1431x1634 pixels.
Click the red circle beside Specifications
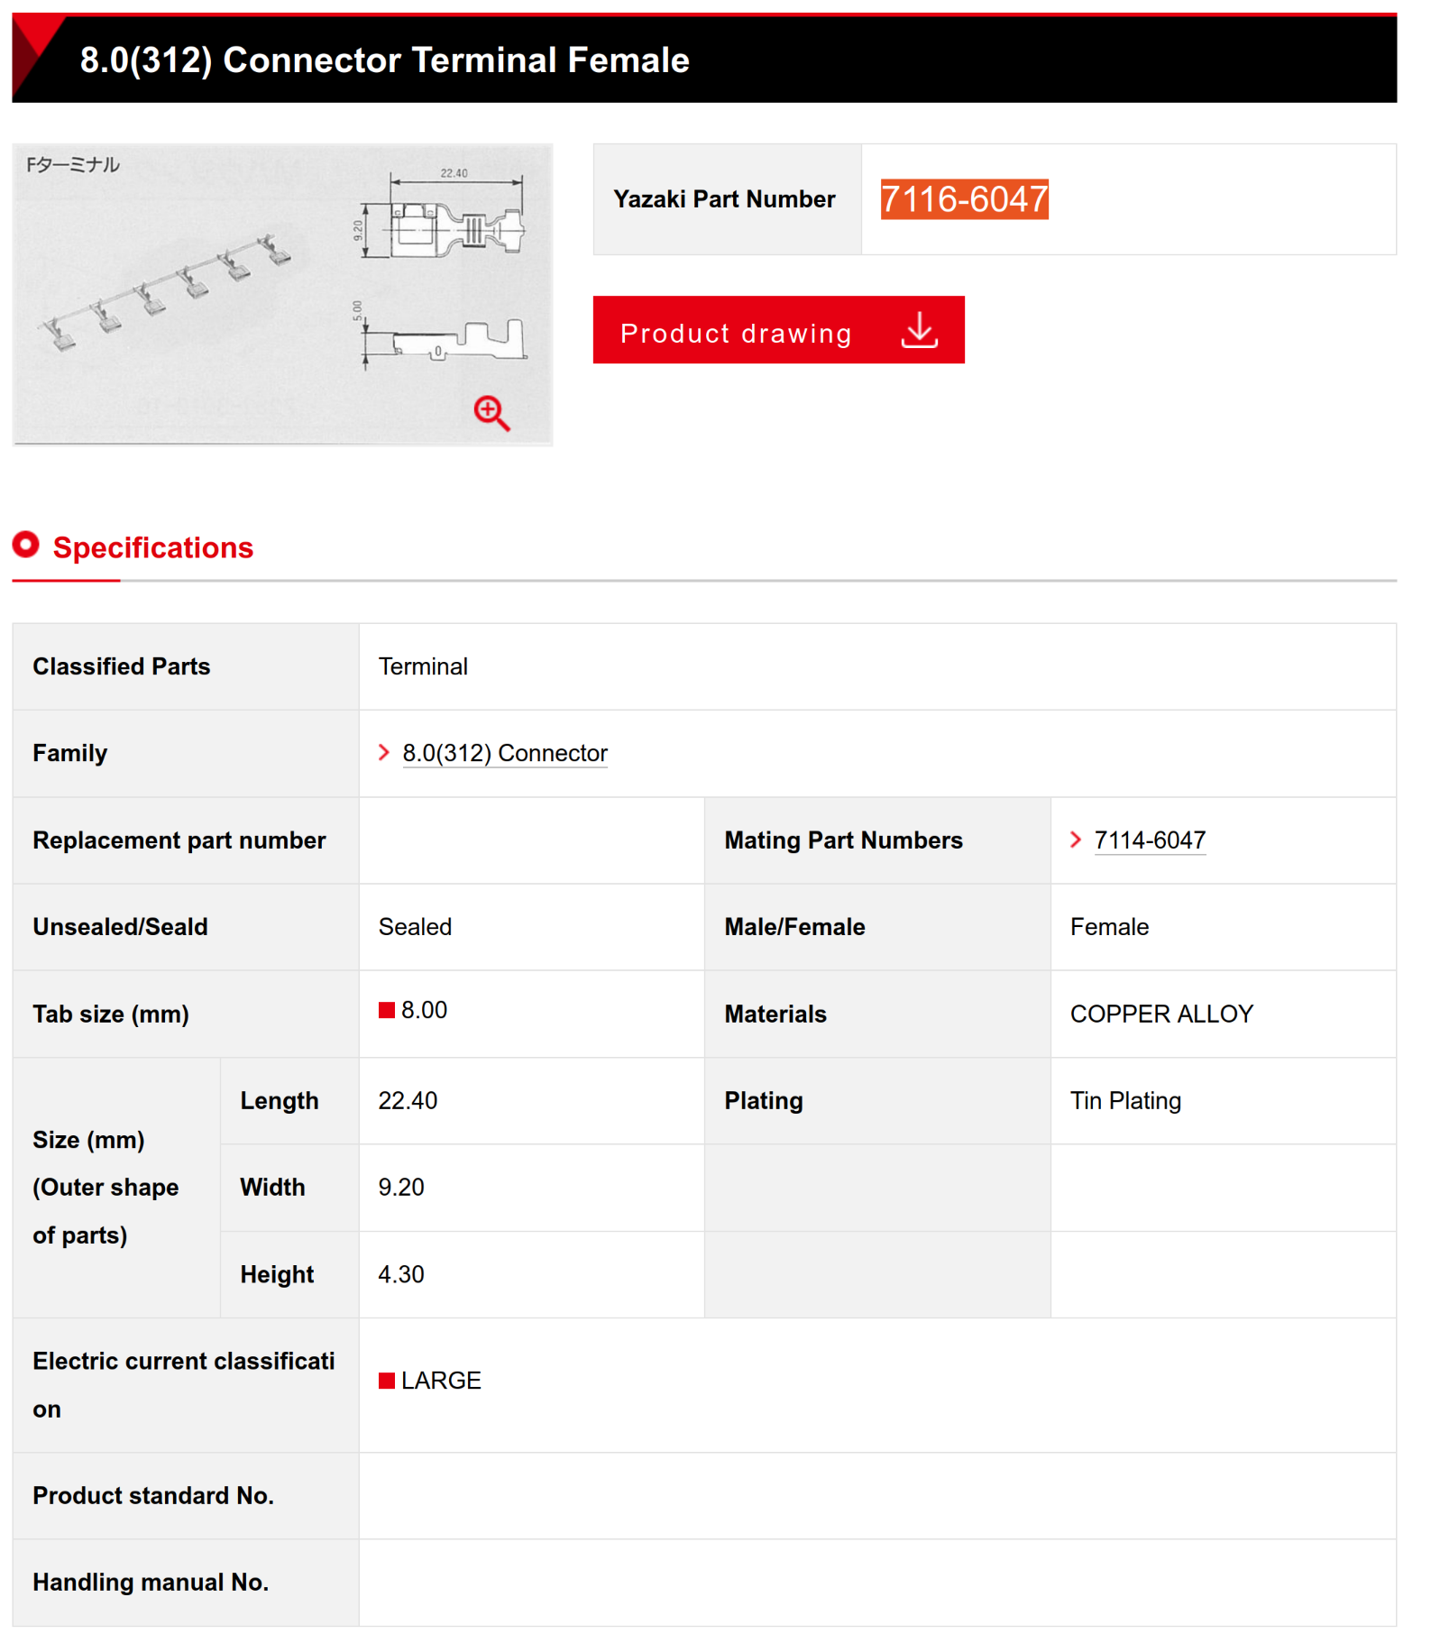[26, 545]
